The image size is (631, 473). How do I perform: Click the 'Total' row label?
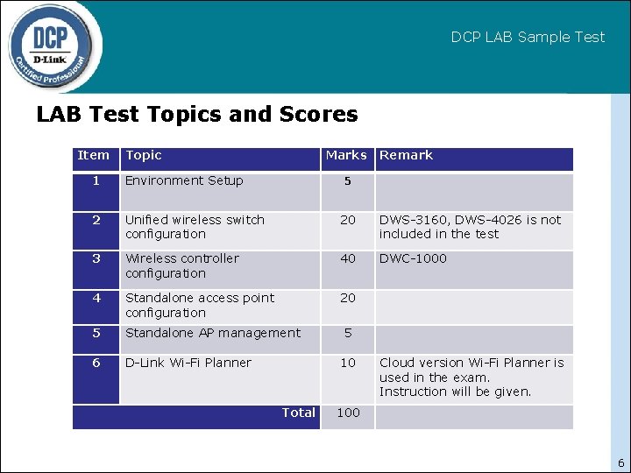[298, 413]
